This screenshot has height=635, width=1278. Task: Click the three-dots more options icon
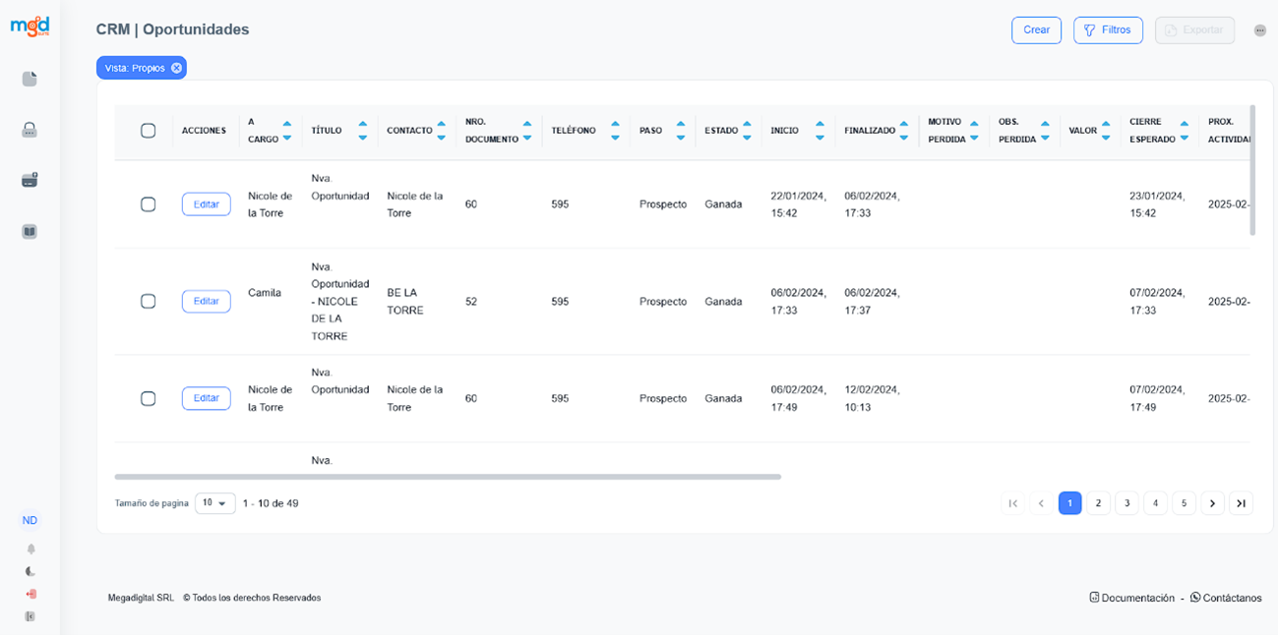tap(1260, 30)
